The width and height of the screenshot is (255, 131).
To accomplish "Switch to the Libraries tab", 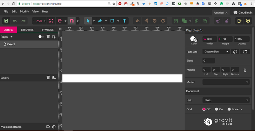I will tap(27, 30).
